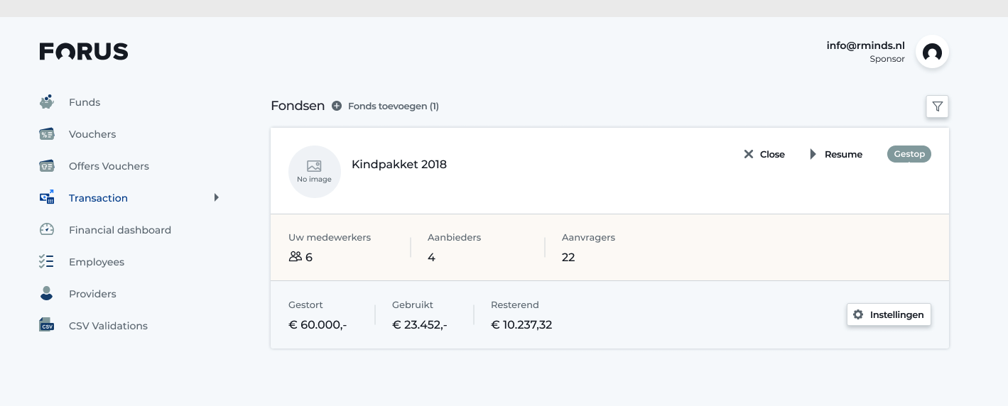This screenshot has width=1008, height=406.
Task: Click the Financial dashboard gauge icon
Action: [47, 230]
